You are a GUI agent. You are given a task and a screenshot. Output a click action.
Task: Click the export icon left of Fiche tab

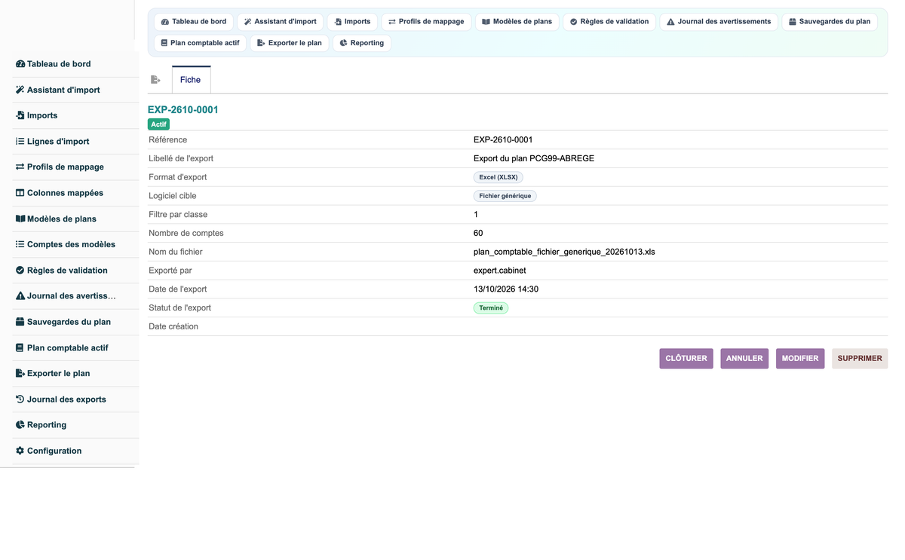coord(155,79)
